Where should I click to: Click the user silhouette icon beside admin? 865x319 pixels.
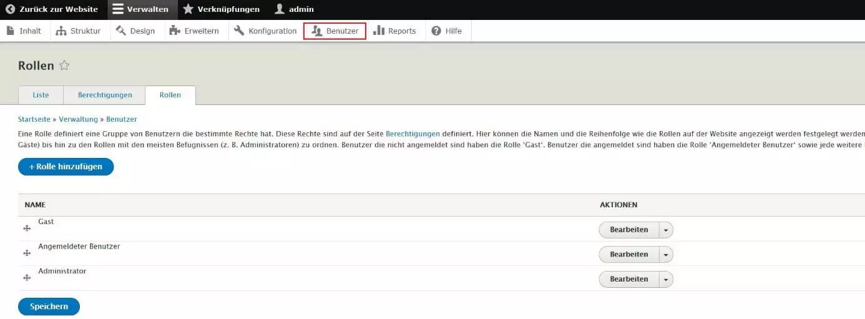(280, 9)
